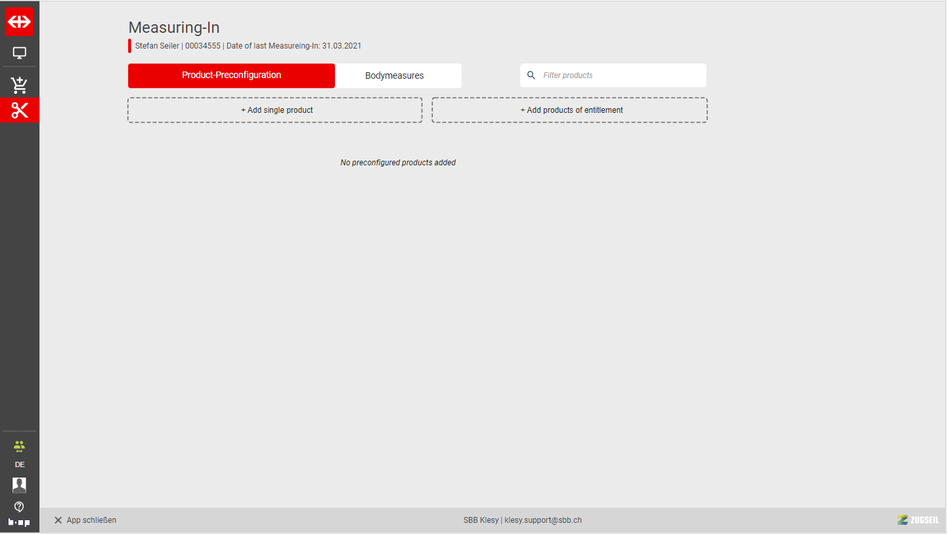Switch to the Bodymeasures tab
The height and width of the screenshot is (534, 947).
coord(395,76)
